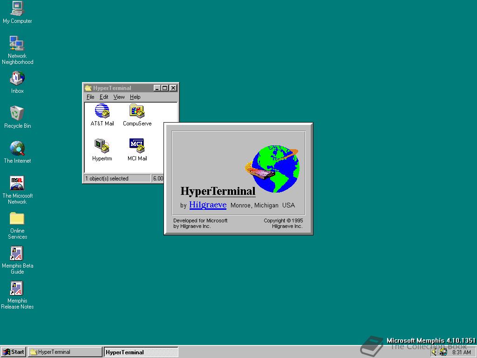The width and height of the screenshot is (477, 358).
Task: Click The Internet desktop icon
Action: tap(17, 149)
